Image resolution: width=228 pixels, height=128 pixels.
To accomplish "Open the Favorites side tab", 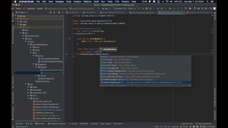I will (13, 97).
